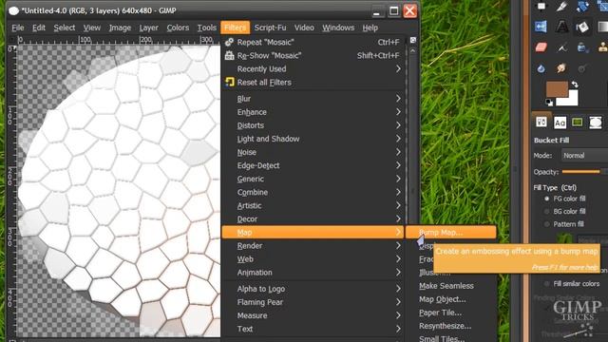Select the Clone stamp tool

click(602, 47)
